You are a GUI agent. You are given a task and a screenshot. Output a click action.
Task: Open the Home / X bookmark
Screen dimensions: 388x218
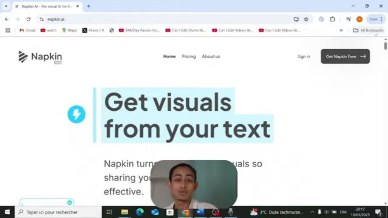coord(93,30)
